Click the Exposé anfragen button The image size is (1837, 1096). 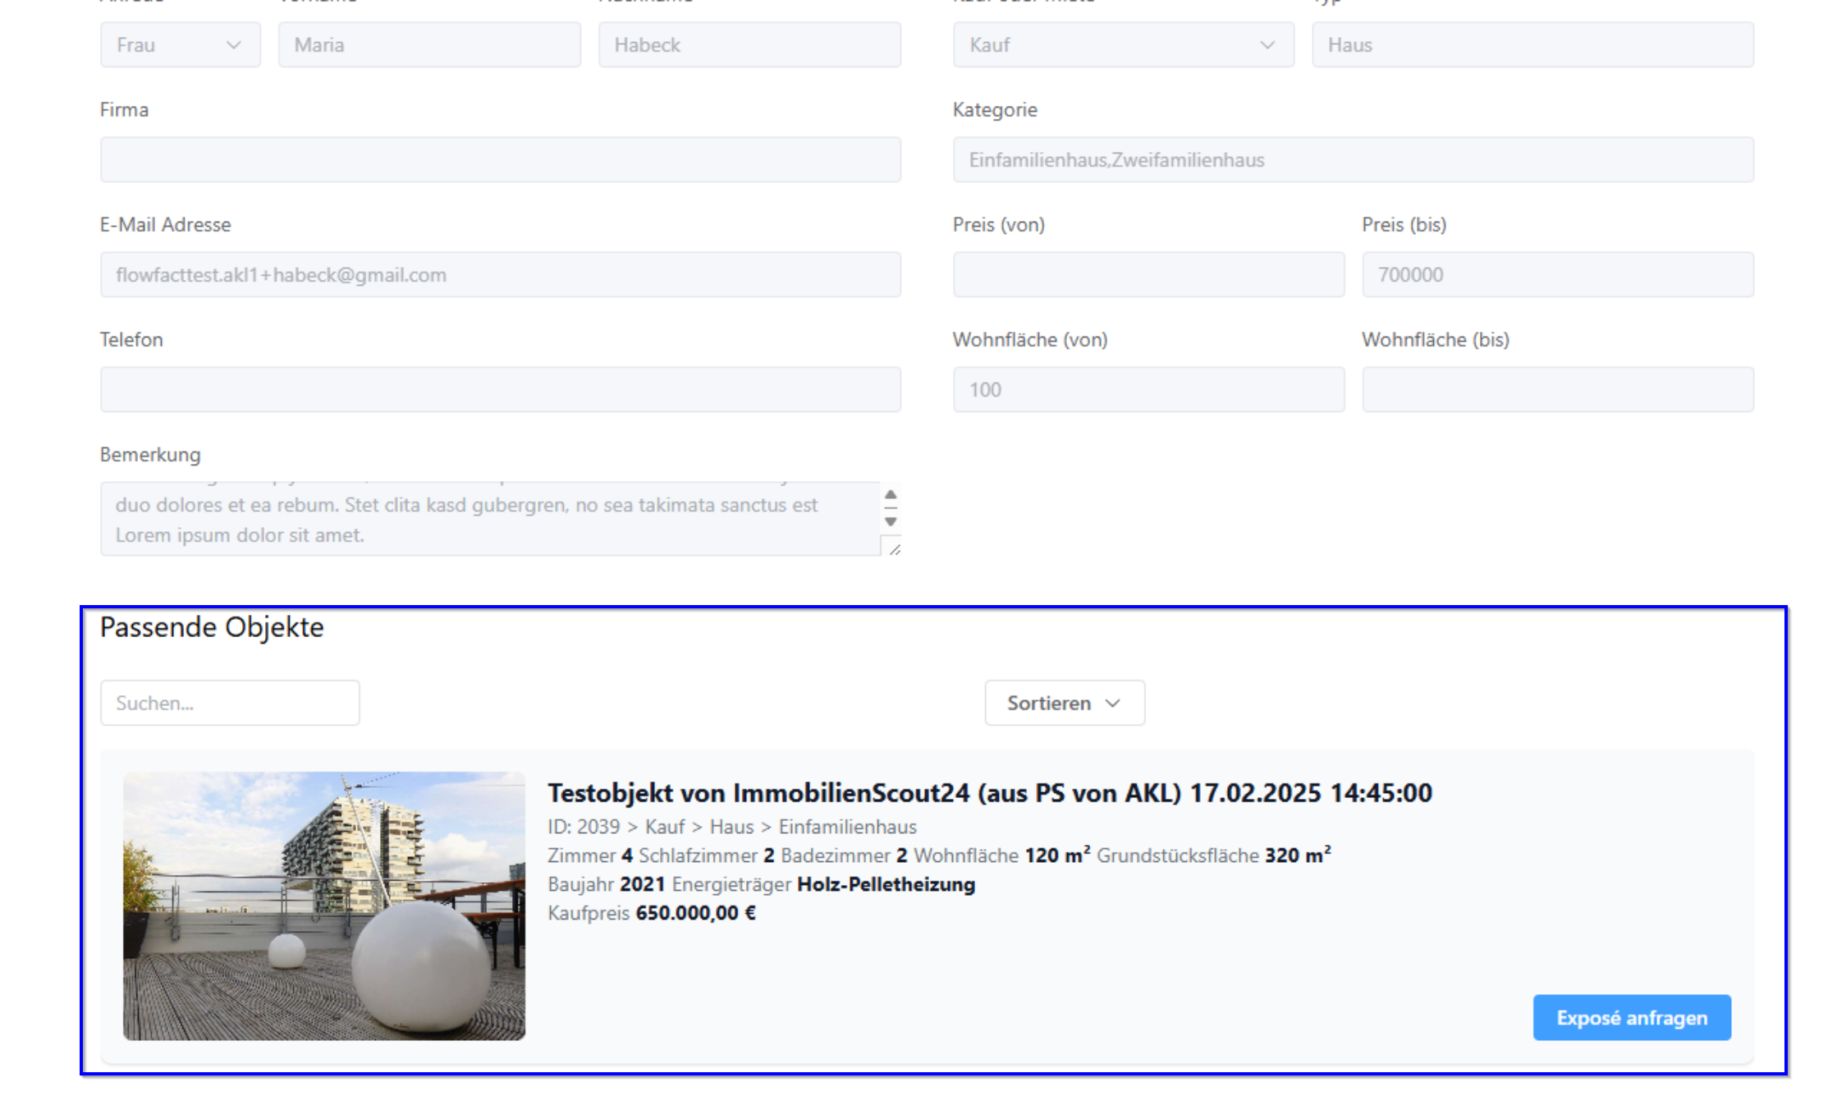(1631, 1017)
